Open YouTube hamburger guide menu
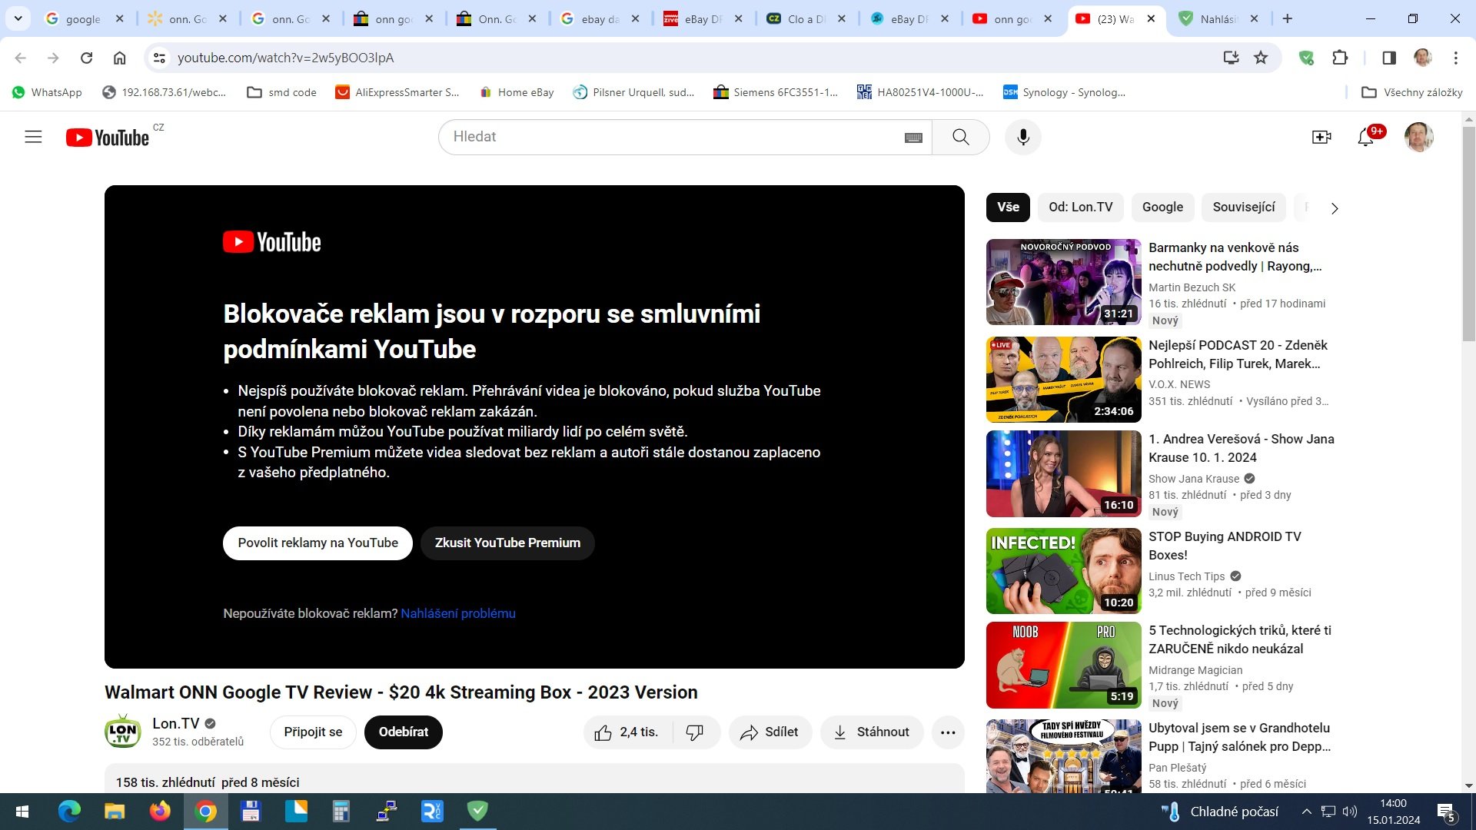This screenshot has width=1476, height=830. (33, 137)
